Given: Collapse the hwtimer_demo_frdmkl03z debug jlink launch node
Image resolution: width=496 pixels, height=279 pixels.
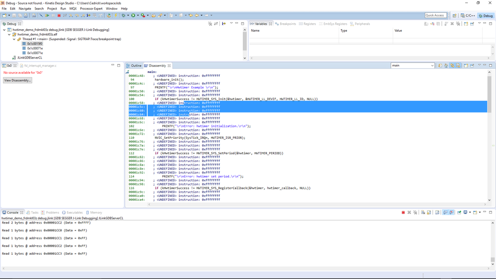Looking at the screenshot, I should click(4, 30).
